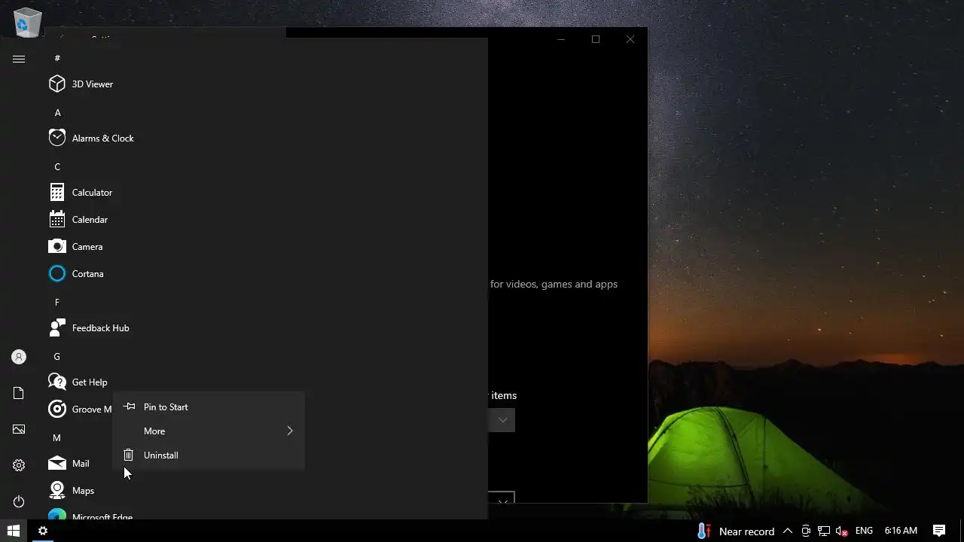
Task: Open the Calendar app icon
Action: coord(57,220)
